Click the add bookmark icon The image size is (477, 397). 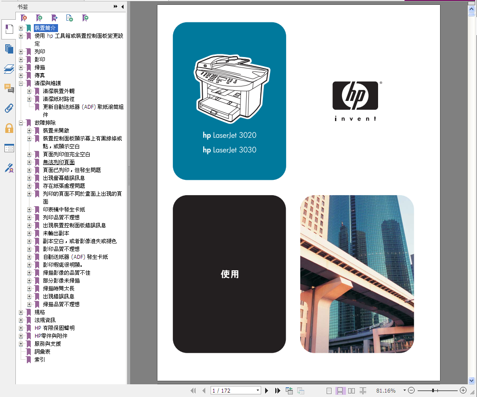(39, 18)
